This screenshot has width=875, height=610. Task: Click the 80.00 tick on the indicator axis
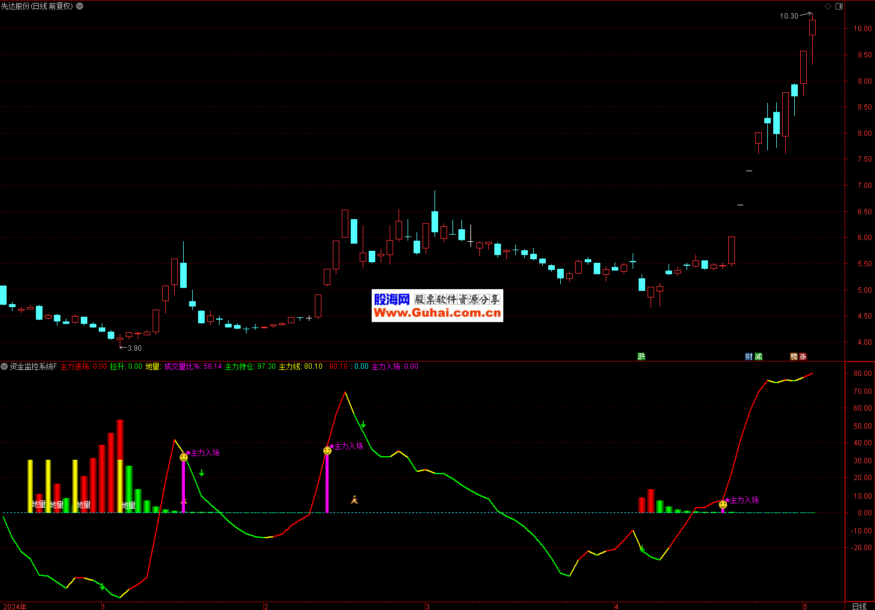(862, 374)
